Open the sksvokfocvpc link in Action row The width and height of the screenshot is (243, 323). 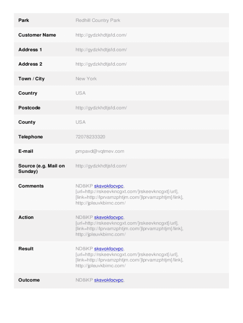[109, 217]
